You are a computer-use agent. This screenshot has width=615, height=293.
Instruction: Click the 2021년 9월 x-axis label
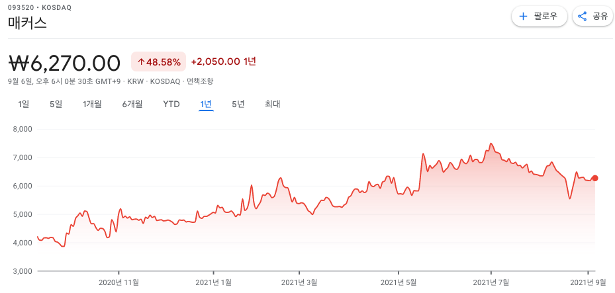(x=588, y=282)
